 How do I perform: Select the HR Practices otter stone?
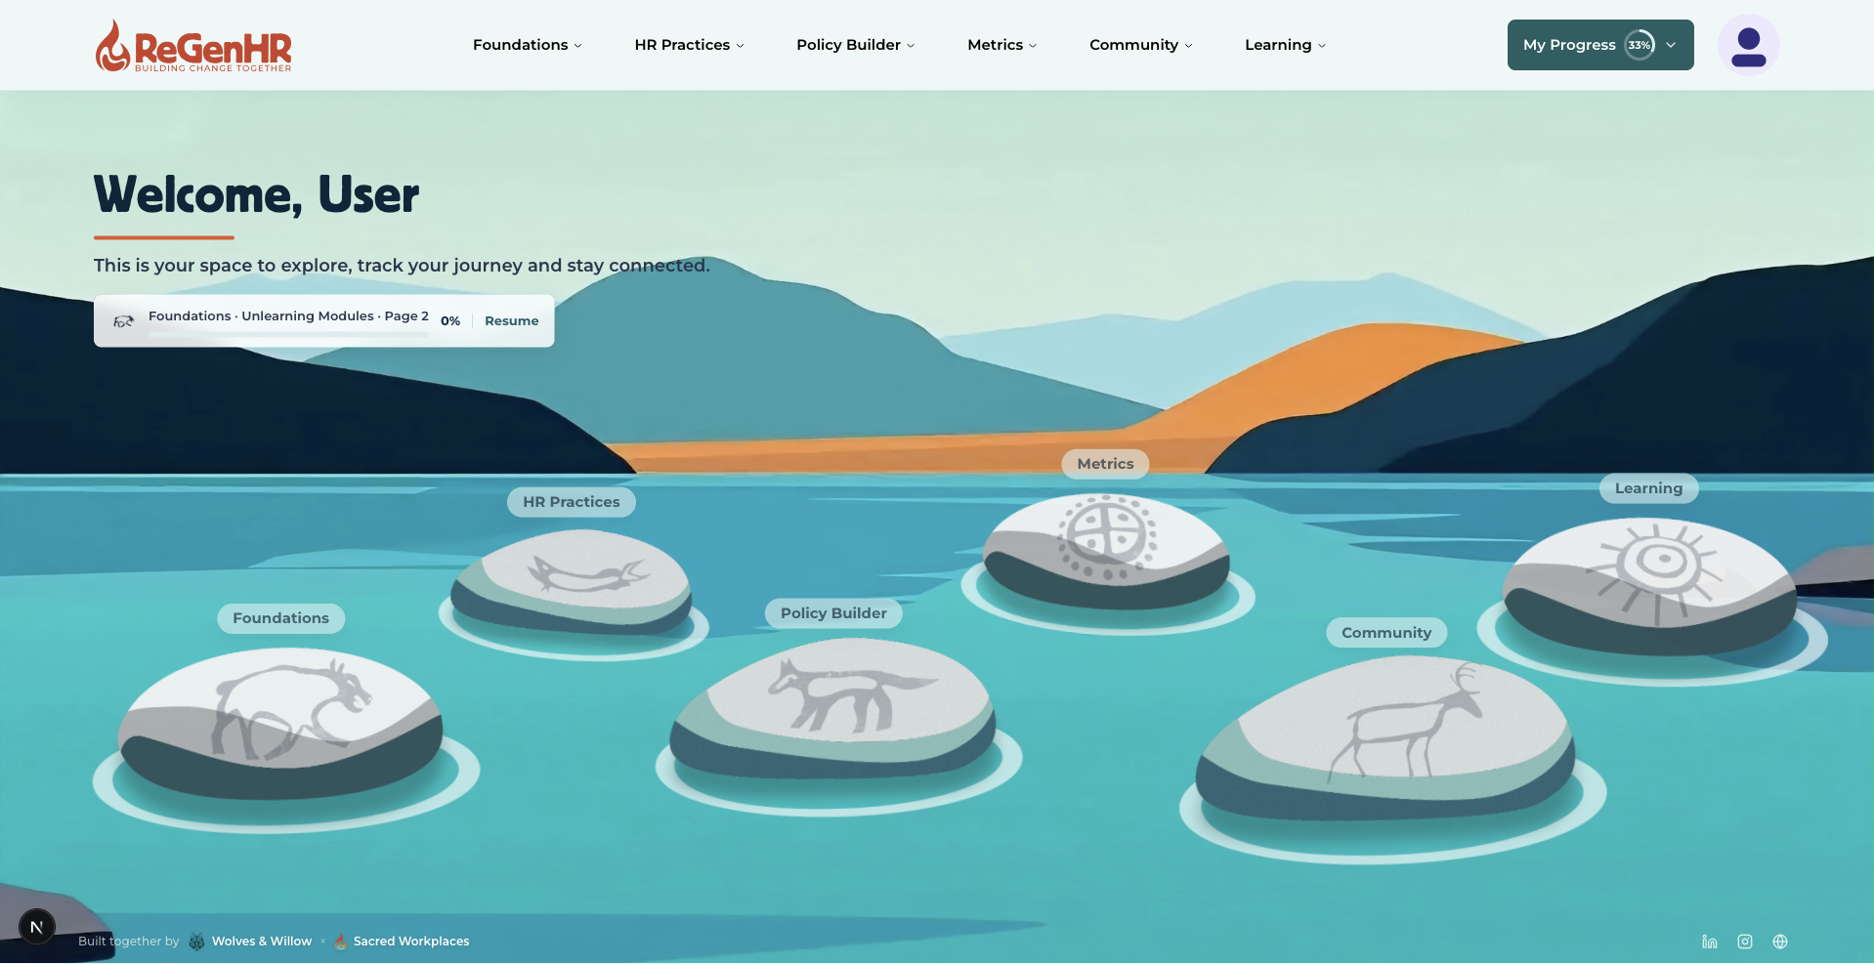pos(573,582)
